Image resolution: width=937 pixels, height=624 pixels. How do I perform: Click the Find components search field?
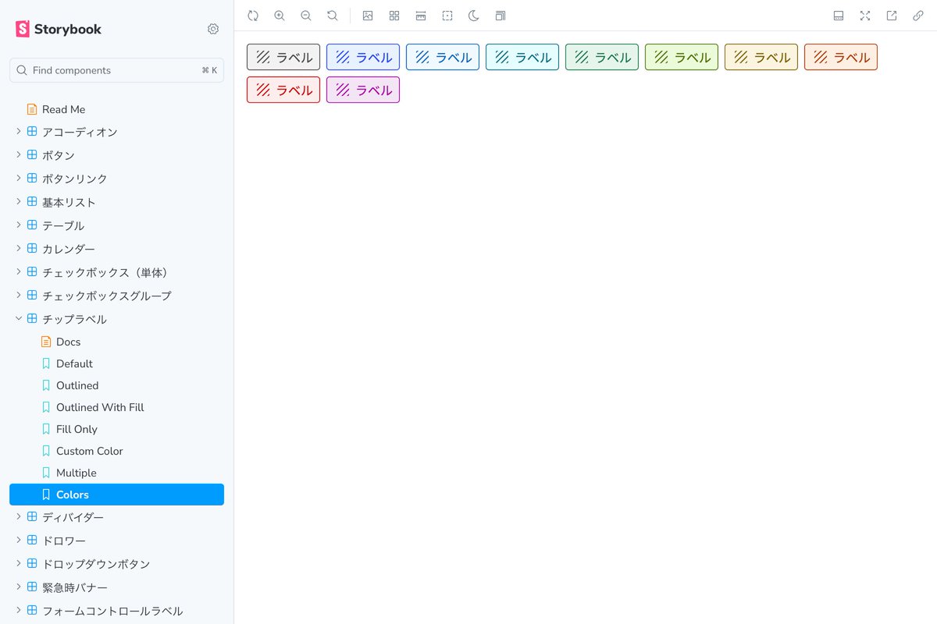click(x=116, y=70)
